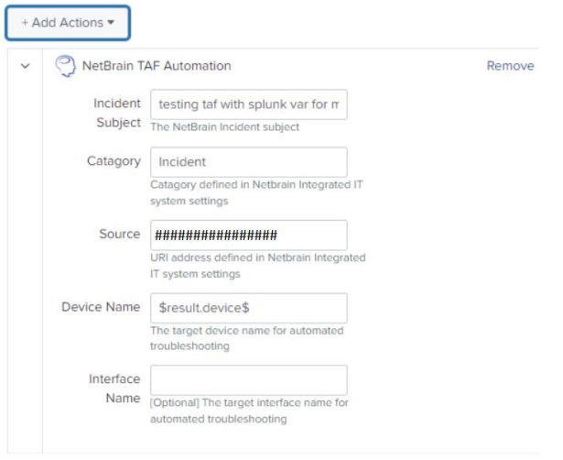Image resolution: width=563 pixels, height=460 pixels.
Task: Click the Source label text
Action: click(120, 235)
